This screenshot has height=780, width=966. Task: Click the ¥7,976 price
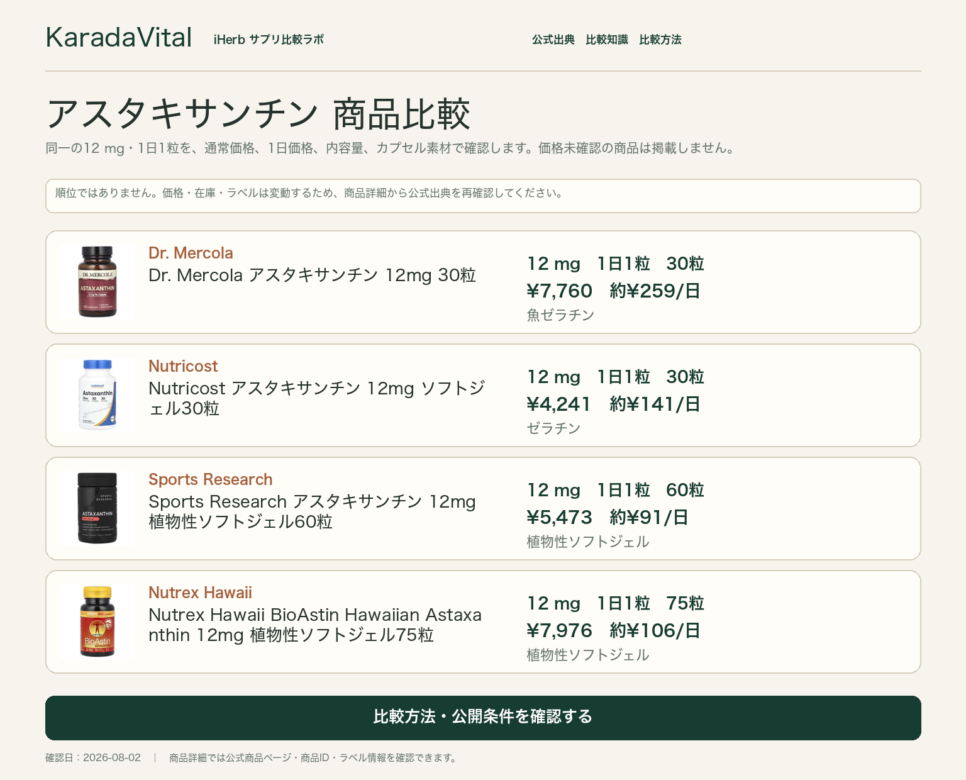pyautogui.click(x=560, y=630)
